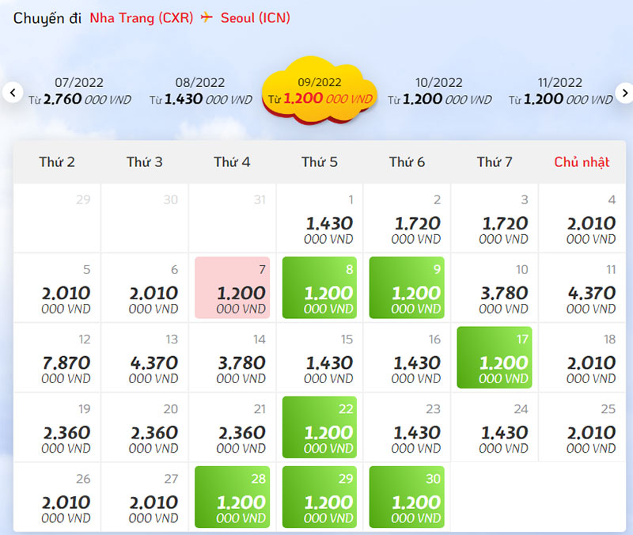The width and height of the screenshot is (633, 535).
Task: Show later months with right arrow
Action: click(x=624, y=93)
